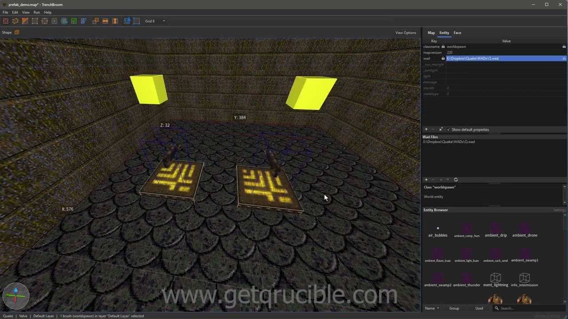Image resolution: width=568 pixels, height=319 pixels.
Task: Select the wad value field in properties
Action: pyautogui.click(x=506, y=58)
